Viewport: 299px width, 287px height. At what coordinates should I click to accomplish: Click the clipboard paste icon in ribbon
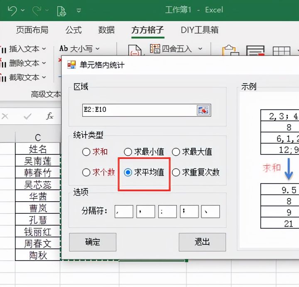(x=230, y=50)
